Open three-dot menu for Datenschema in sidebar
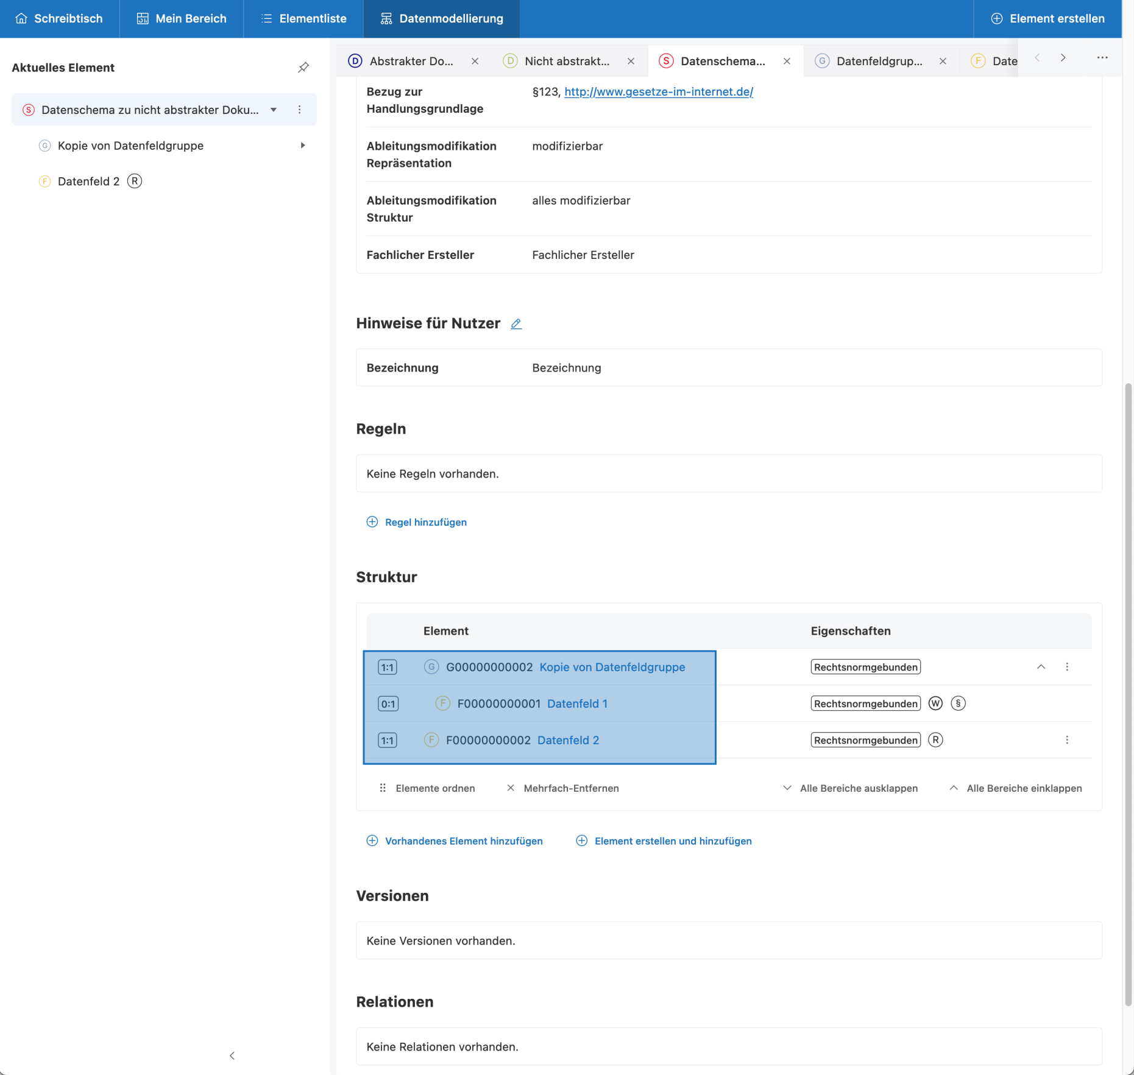Image resolution: width=1134 pixels, height=1075 pixels. 299,110
